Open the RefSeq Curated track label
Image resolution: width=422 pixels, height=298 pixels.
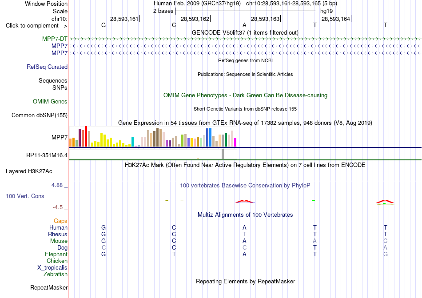pos(47,67)
